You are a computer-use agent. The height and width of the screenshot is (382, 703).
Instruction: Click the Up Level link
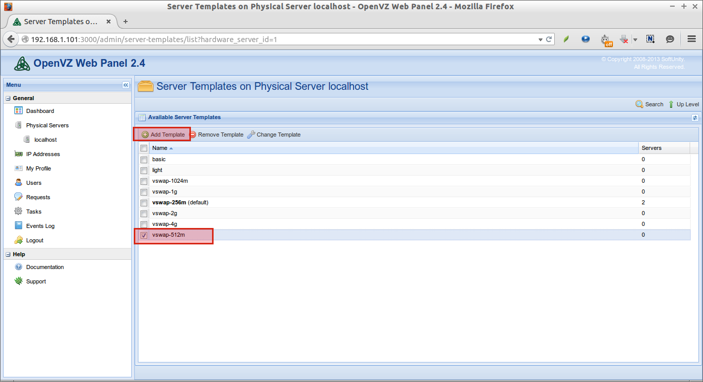click(683, 104)
